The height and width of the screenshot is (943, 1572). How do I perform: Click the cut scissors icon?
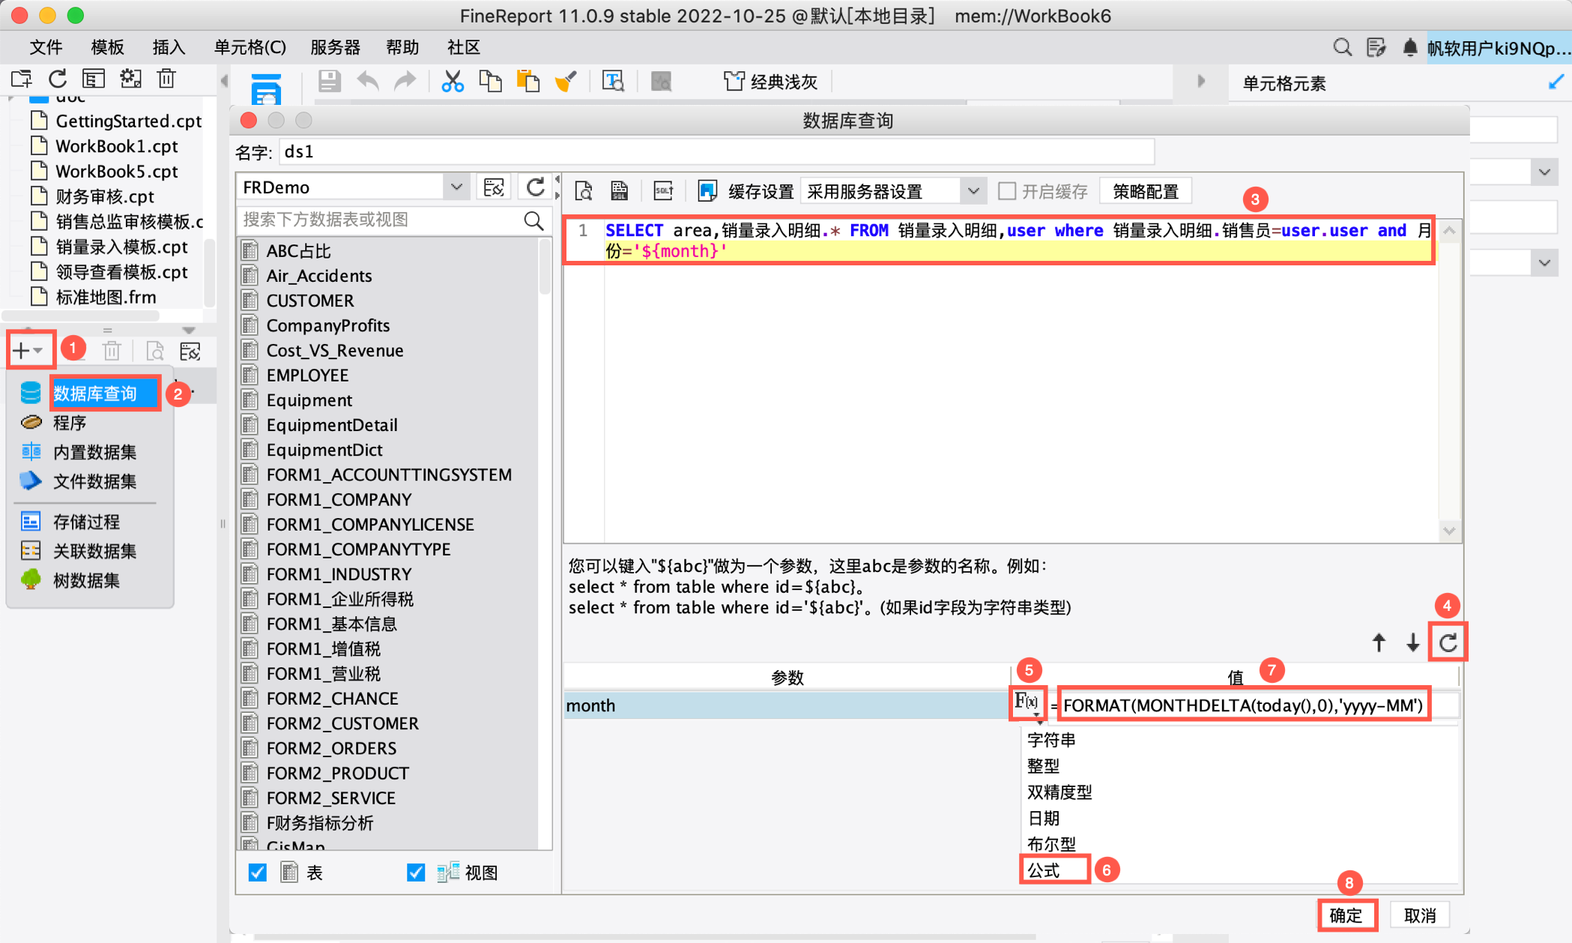(452, 82)
